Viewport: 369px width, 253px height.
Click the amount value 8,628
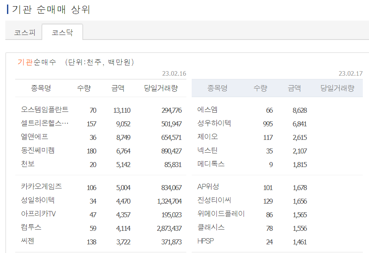coord(300,110)
